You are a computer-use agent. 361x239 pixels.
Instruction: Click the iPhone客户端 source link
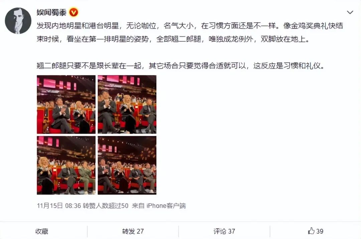(166, 205)
